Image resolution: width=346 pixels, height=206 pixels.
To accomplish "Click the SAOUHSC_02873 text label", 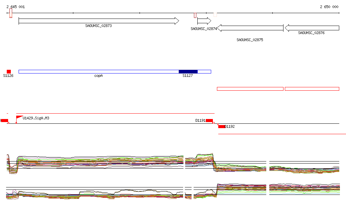I will coord(98,26).
